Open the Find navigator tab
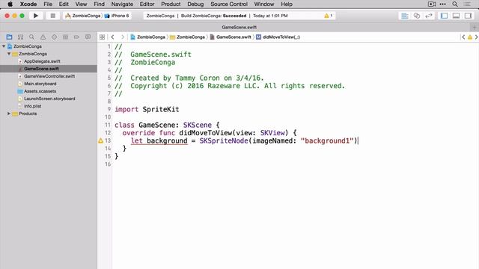479x269 pixels. [31, 37]
